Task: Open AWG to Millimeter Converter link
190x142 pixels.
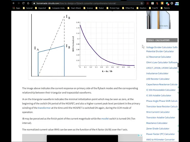Action: [160, 140]
